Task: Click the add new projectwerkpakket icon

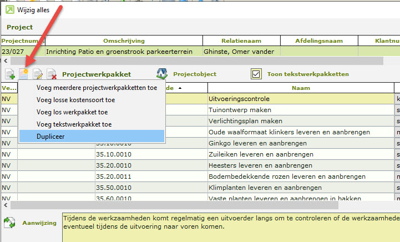Action: (x=9, y=74)
